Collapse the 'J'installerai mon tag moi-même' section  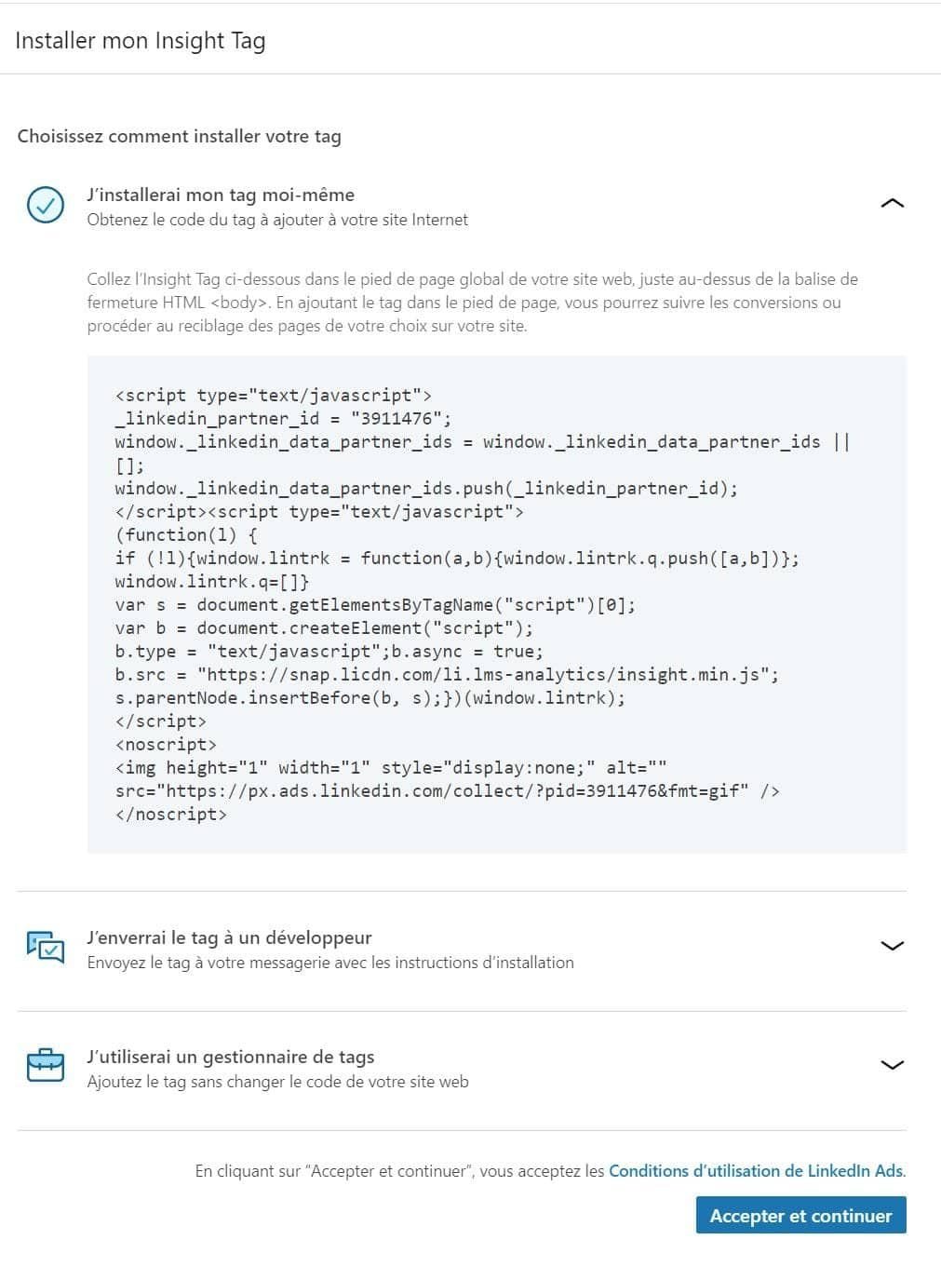pyautogui.click(x=892, y=203)
